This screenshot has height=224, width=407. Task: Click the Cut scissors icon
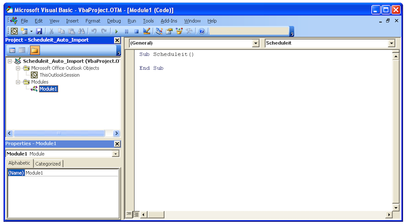52,31
